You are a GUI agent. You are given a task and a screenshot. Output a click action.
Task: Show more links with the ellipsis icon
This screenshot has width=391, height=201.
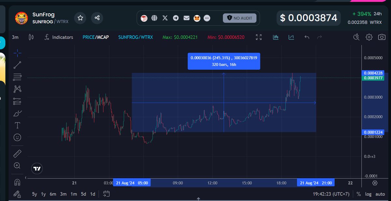coord(207,18)
